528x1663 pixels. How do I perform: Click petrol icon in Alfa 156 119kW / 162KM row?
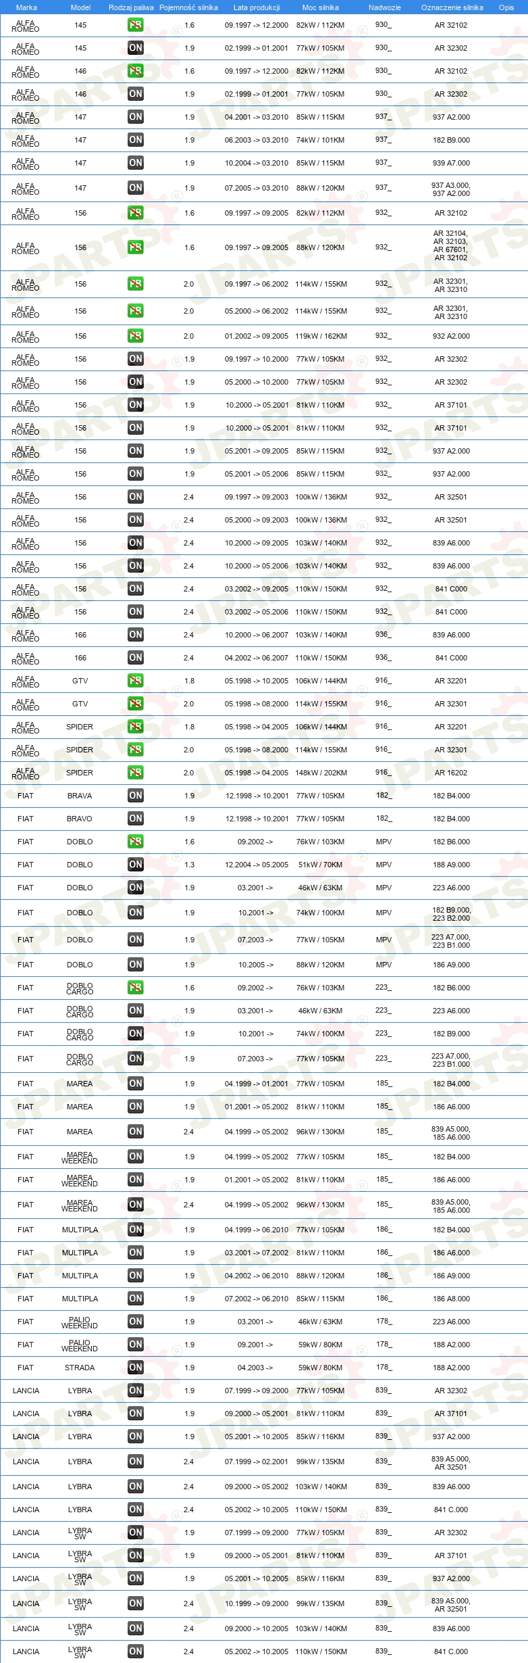click(x=136, y=336)
